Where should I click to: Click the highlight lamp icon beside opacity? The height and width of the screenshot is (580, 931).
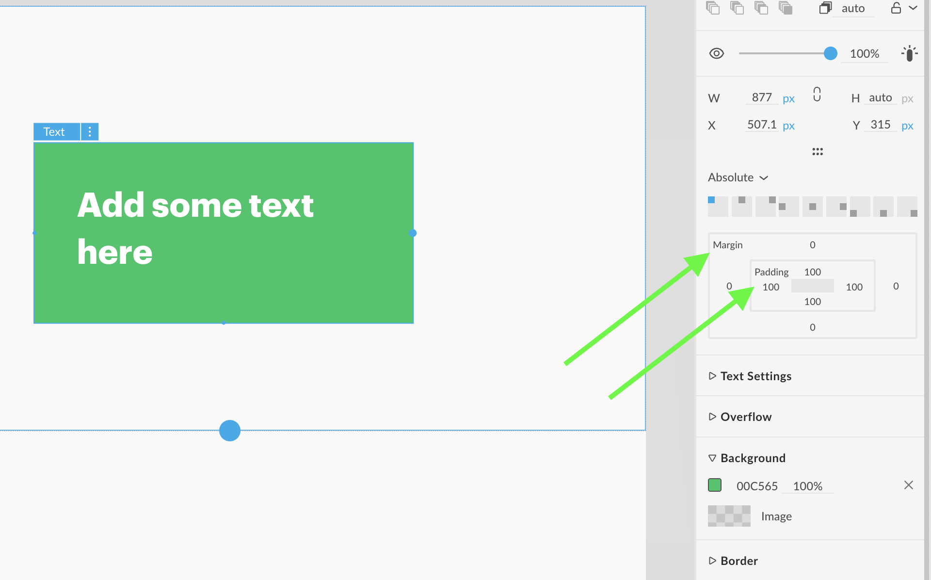coord(909,53)
